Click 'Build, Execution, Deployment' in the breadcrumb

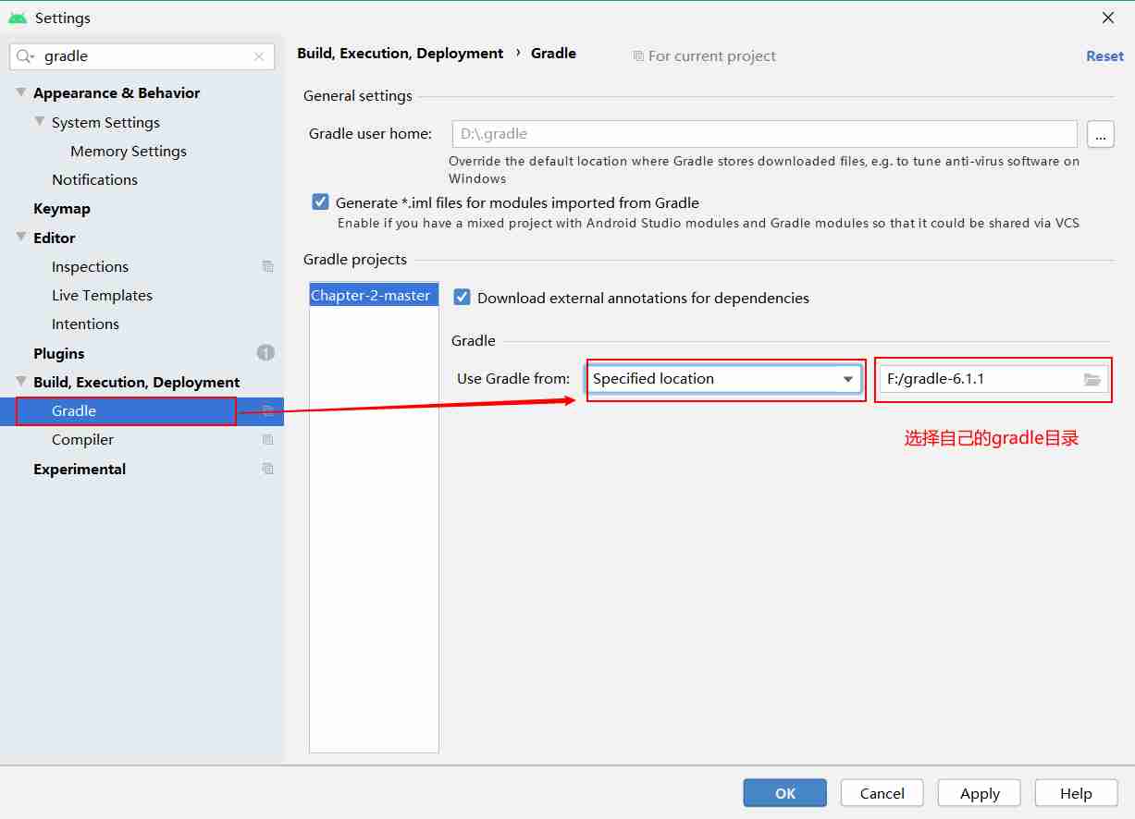click(x=401, y=54)
